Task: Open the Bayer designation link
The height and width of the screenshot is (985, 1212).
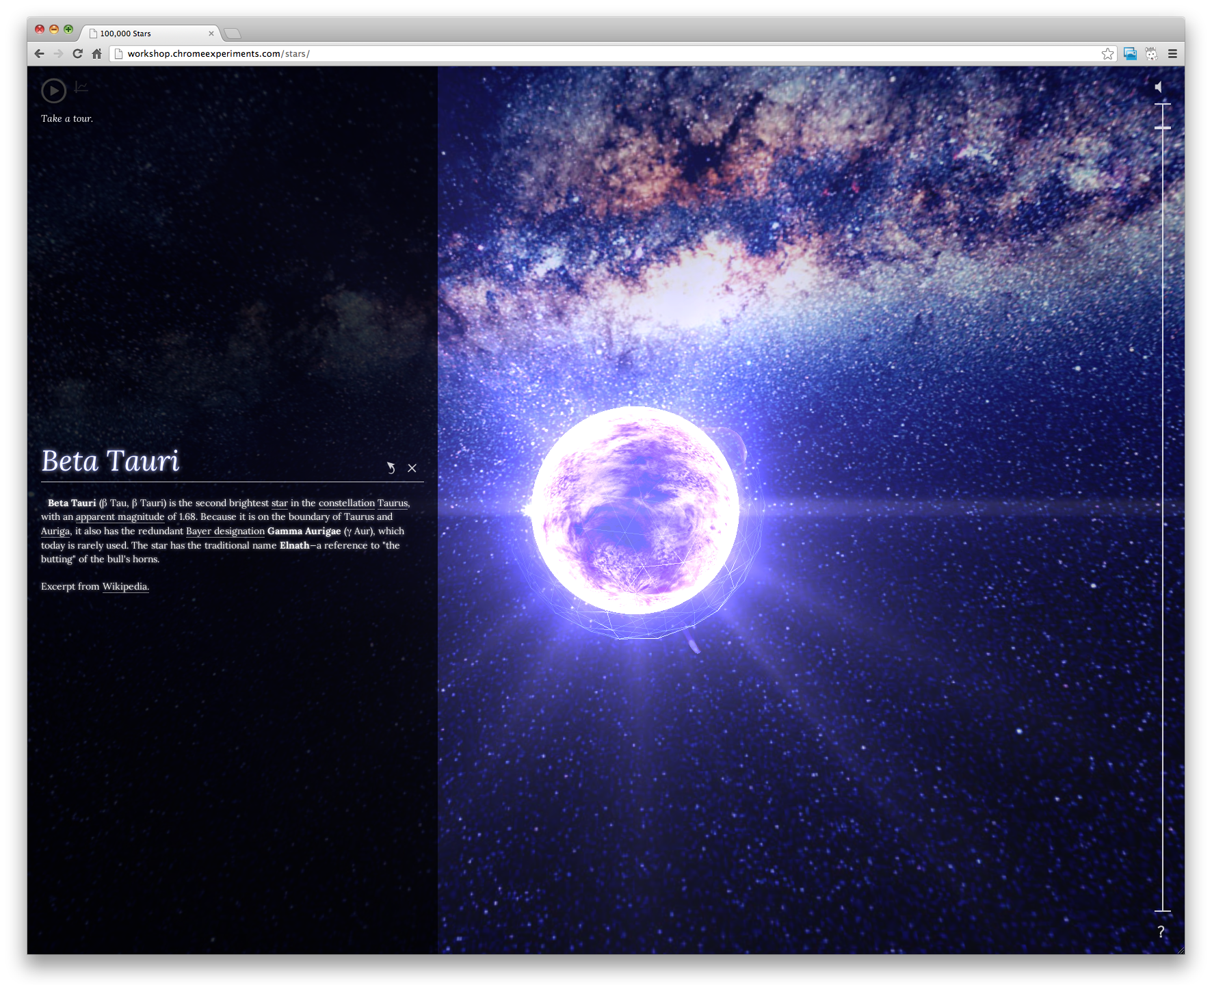Action: [226, 531]
